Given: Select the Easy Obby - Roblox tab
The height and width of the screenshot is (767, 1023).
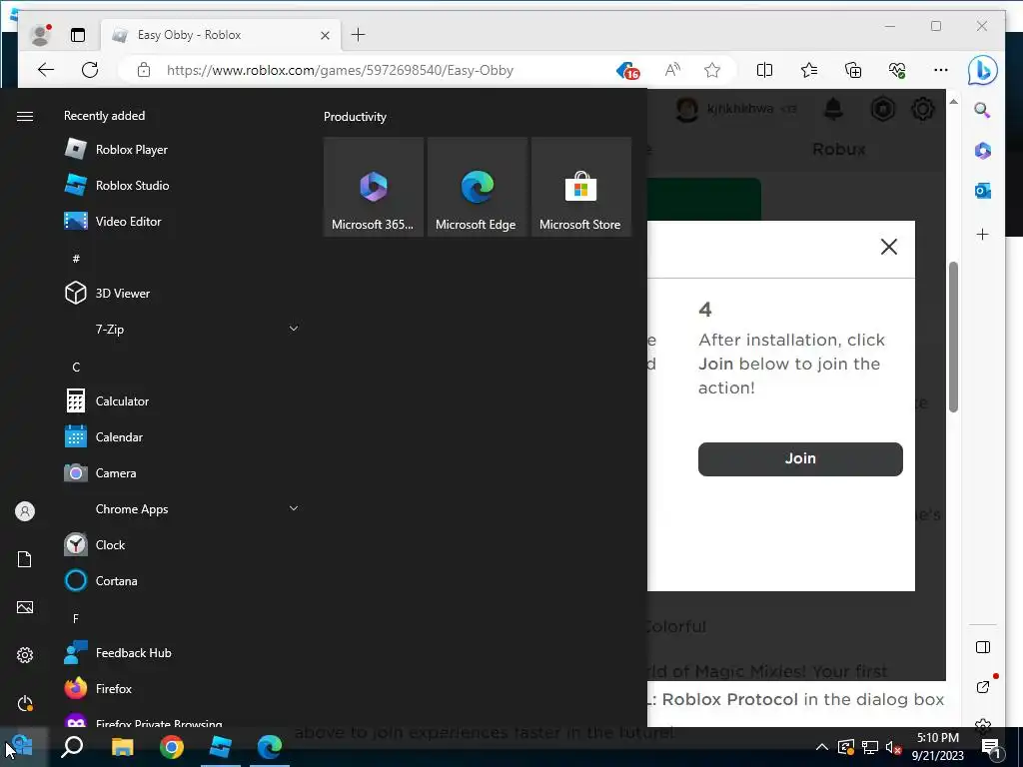Looking at the screenshot, I should tap(222, 35).
